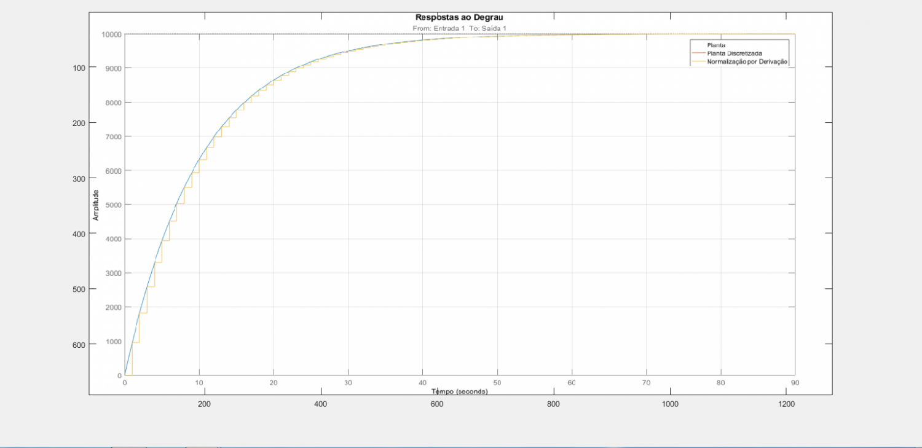Select the "Planta Discretizada" legend entry
The height and width of the screenshot is (448, 922).
click(735, 53)
